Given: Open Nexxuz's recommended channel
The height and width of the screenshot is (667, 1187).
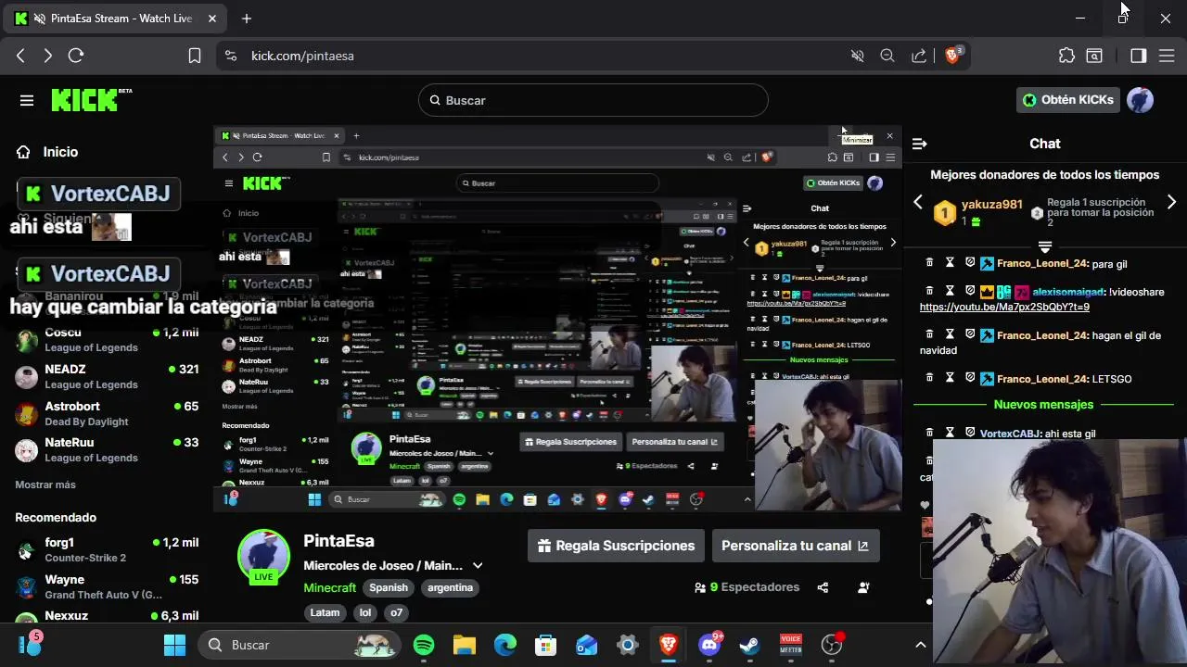Looking at the screenshot, I should (107, 616).
